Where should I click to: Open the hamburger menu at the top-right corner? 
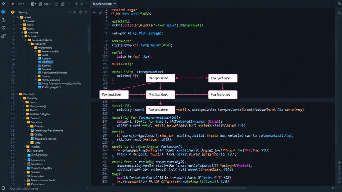(x=339, y=4)
